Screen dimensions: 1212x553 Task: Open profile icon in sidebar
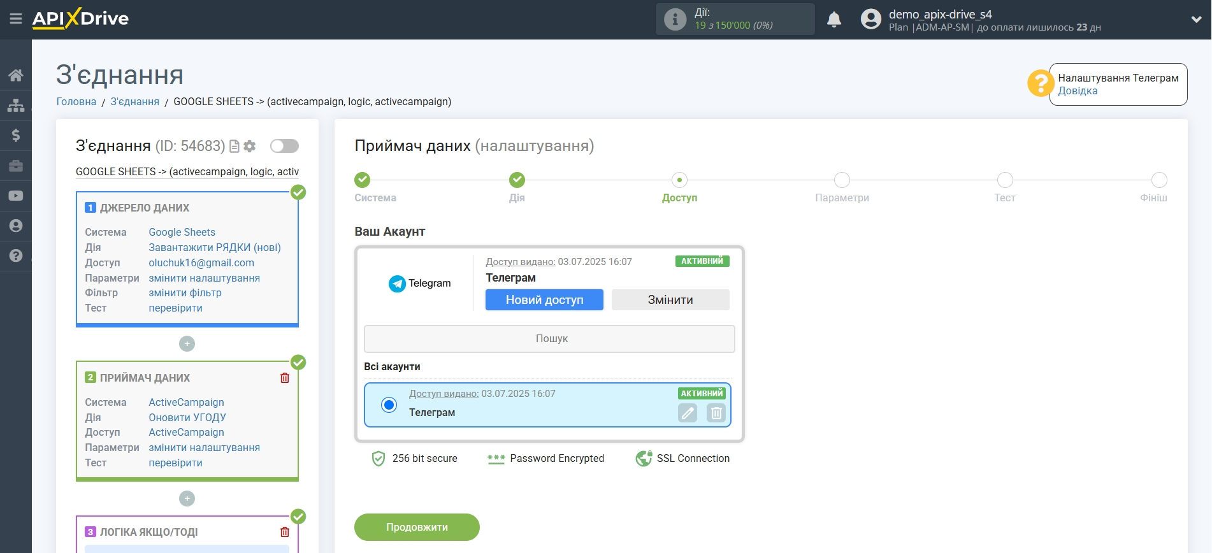click(x=16, y=226)
